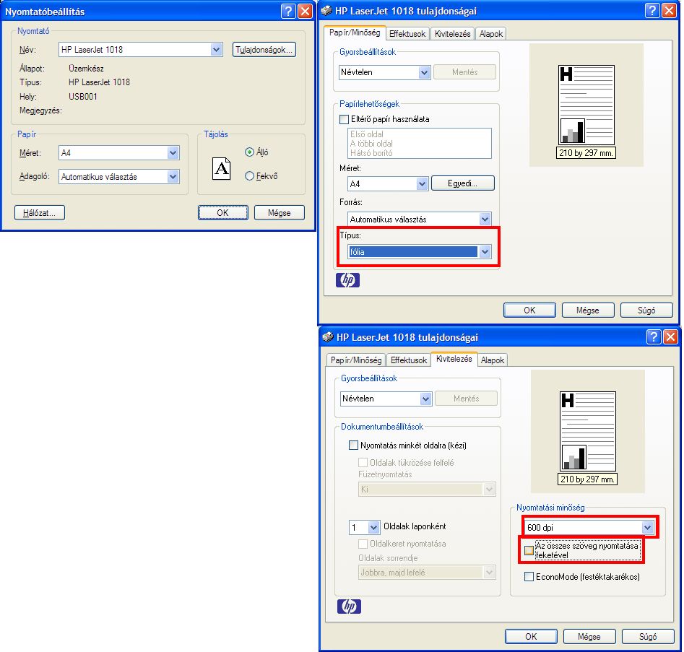This screenshot has height=652, width=684.
Task: Click page preview thumbnail in upper window
Action: [586, 105]
